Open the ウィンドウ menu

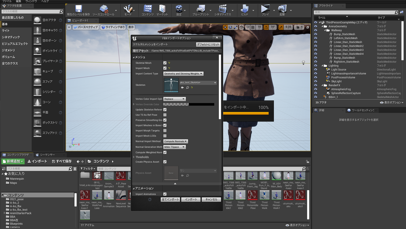click(31, 1)
